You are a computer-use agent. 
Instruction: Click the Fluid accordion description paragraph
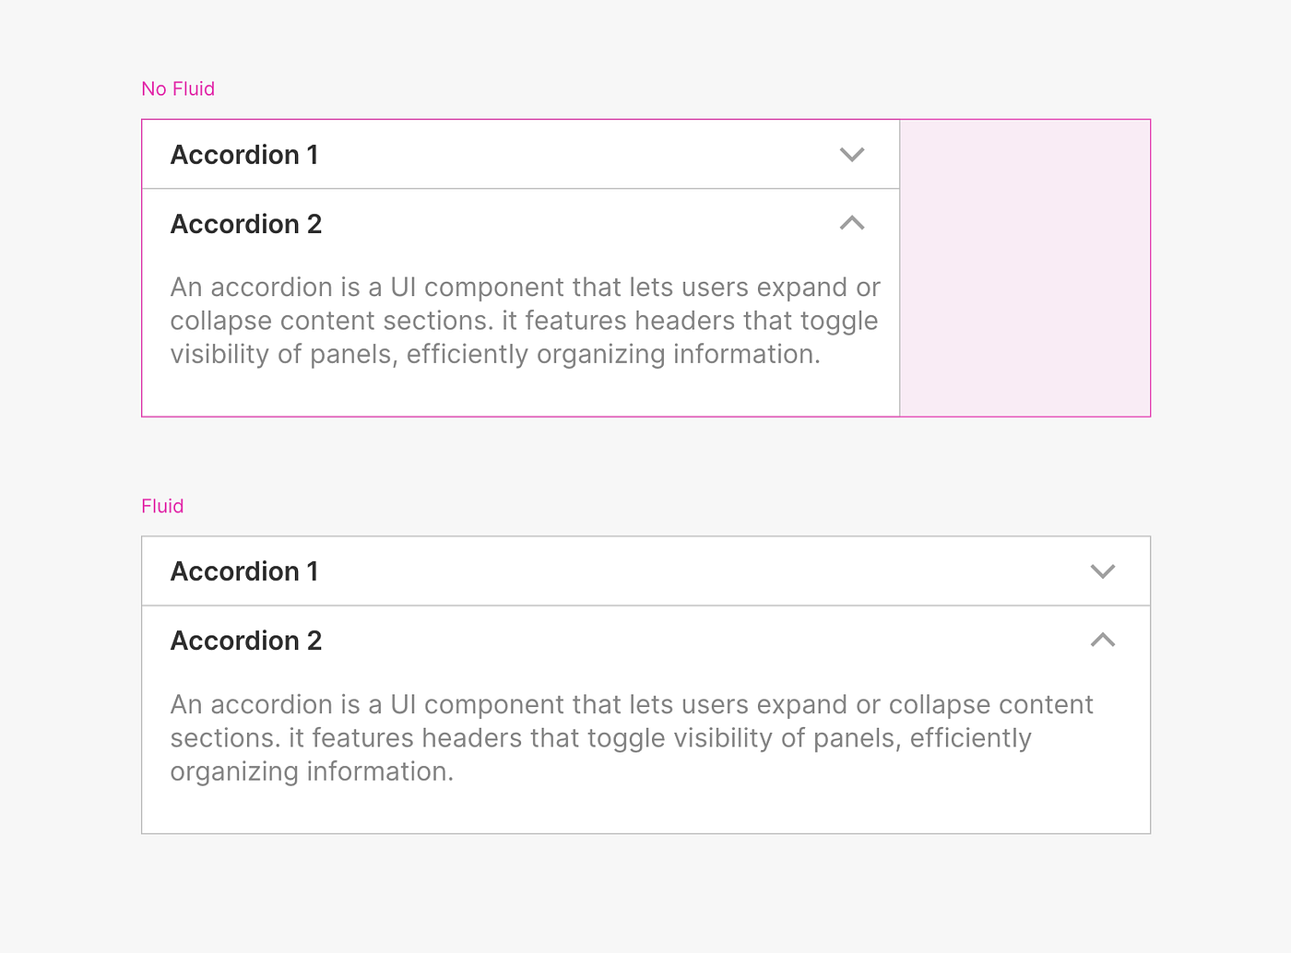point(632,738)
